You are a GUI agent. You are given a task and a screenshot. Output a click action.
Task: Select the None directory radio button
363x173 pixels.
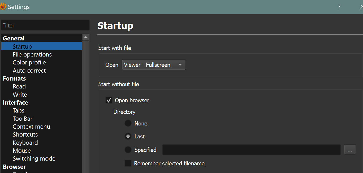tap(128, 123)
